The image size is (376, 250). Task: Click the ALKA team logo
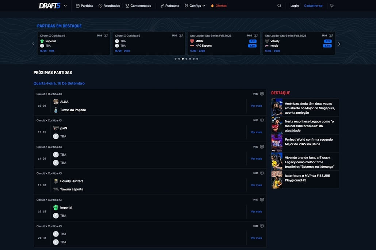click(x=56, y=102)
